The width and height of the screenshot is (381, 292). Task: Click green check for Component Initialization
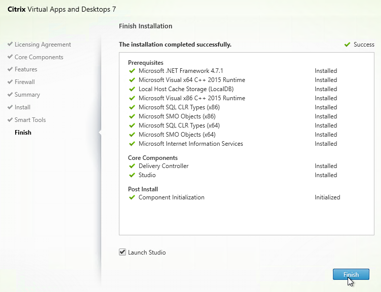pyautogui.click(x=132, y=197)
